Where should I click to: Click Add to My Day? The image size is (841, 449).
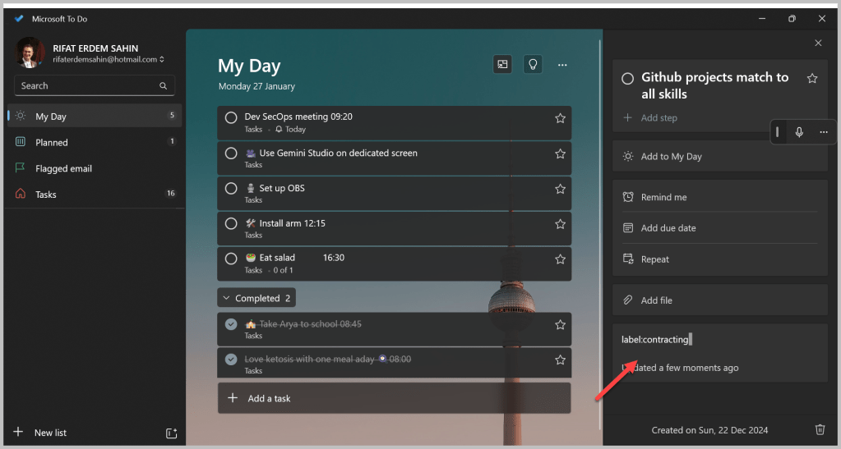tap(720, 157)
